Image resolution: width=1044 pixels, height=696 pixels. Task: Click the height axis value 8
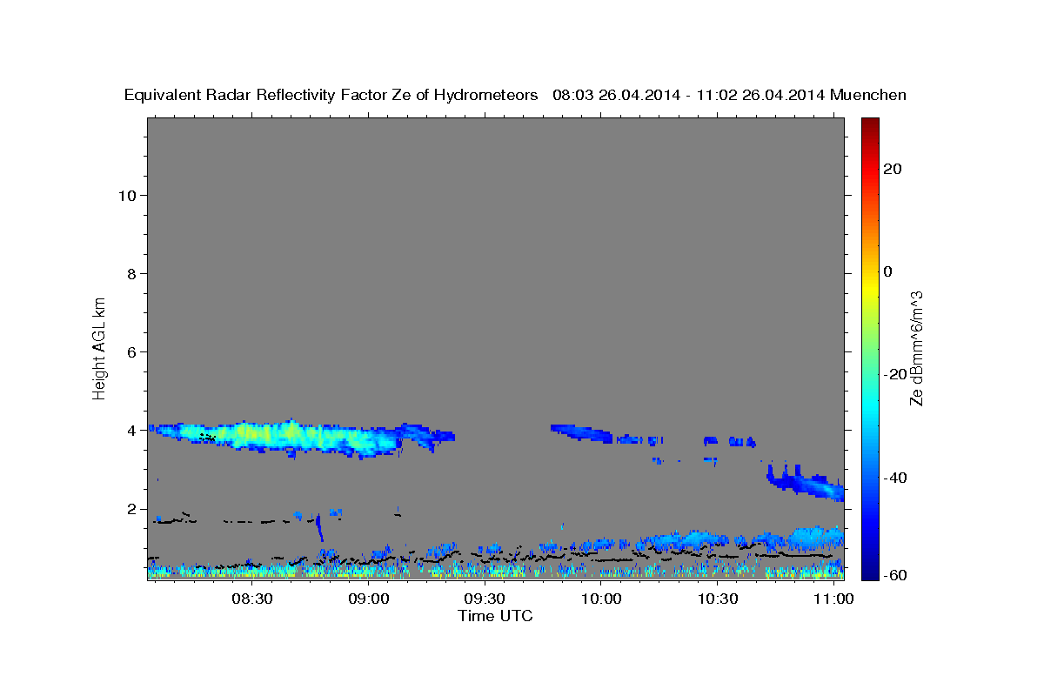[x=131, y=273]
